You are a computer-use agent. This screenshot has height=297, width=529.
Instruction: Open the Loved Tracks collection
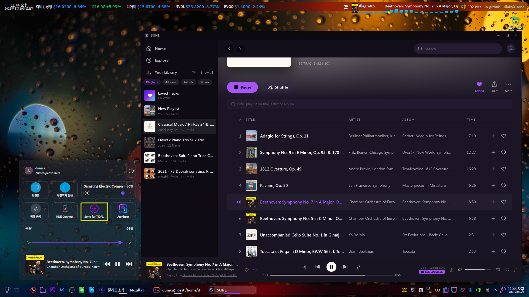179,95
